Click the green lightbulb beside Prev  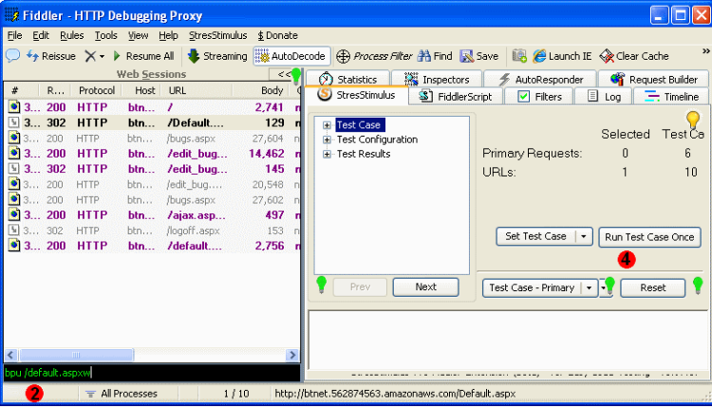click(x=322, y=285)
